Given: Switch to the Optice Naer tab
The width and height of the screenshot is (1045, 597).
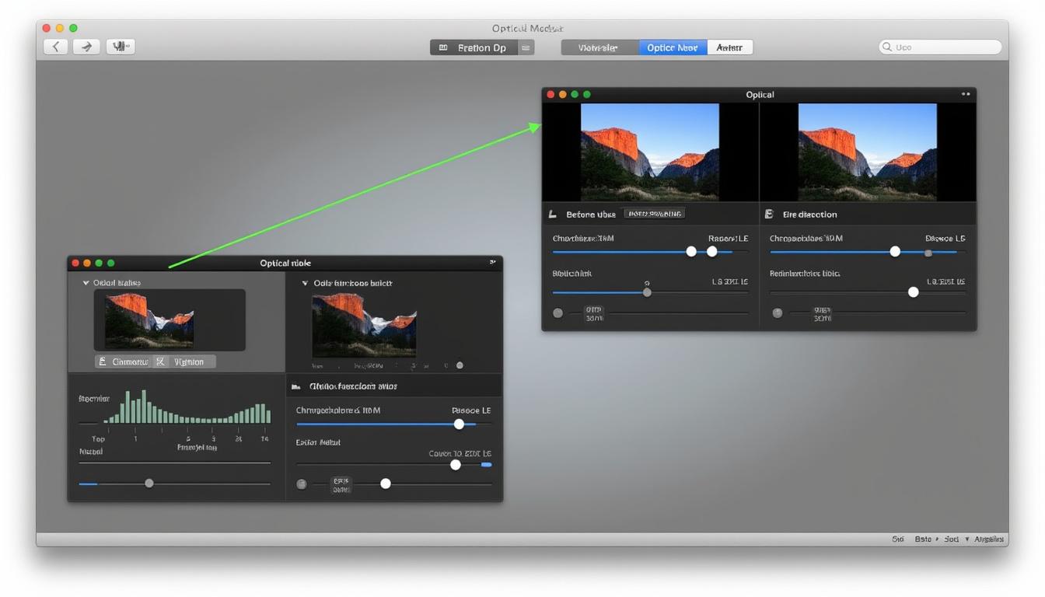Looking at the screenshot, I should point(673,47).
